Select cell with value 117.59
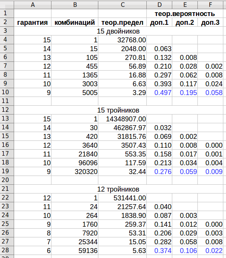Viewport: 226px width, 258px height. (122, 163)
